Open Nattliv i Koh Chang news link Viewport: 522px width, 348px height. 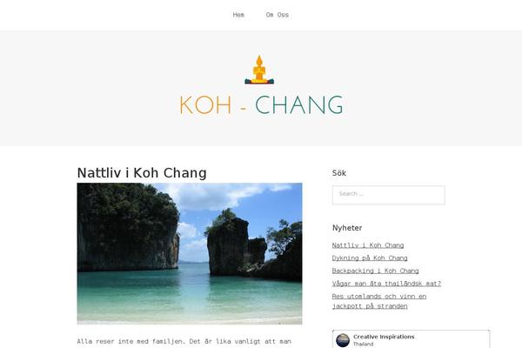tap(368, 245)
